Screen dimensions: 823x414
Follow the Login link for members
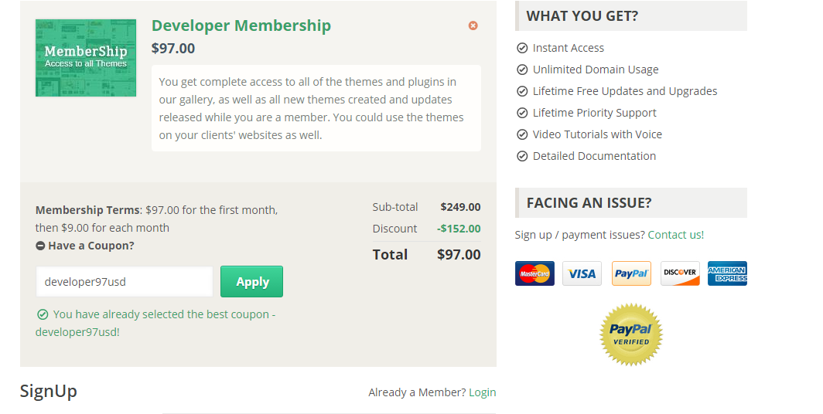[483, 392]
